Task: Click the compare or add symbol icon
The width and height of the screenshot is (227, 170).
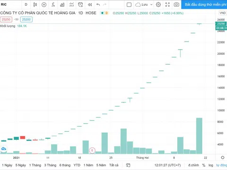Action: [44, 5]
